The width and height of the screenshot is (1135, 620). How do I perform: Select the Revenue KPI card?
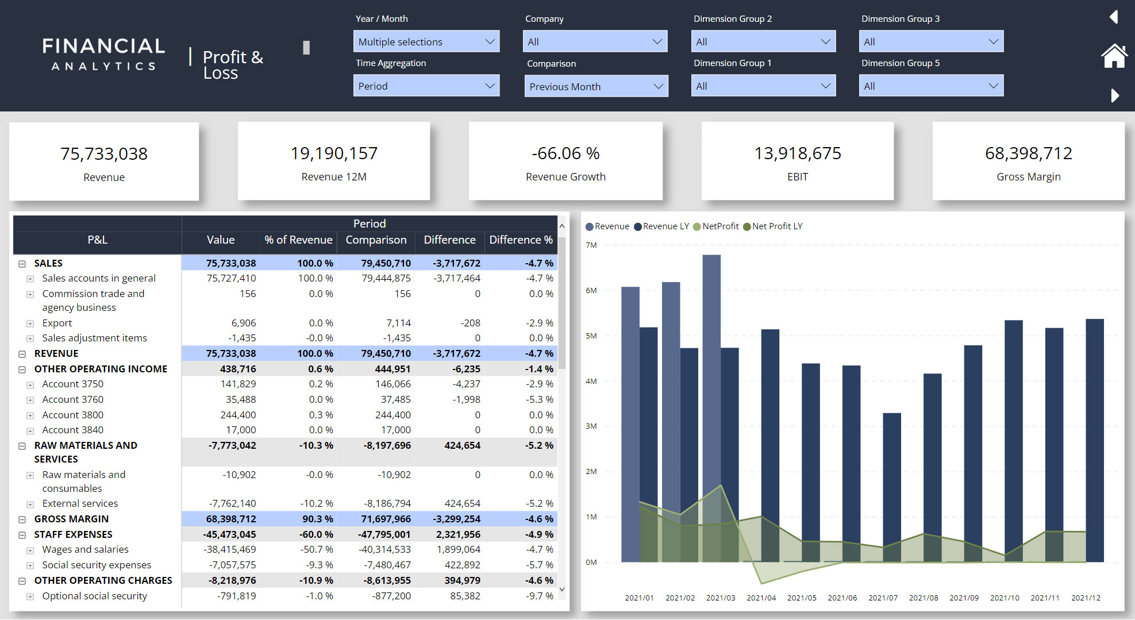pyautogui.click(x=104, y=161)
